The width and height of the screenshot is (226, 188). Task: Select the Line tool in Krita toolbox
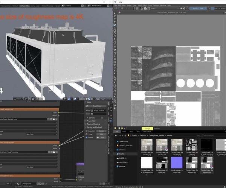[x=115, y=28]
